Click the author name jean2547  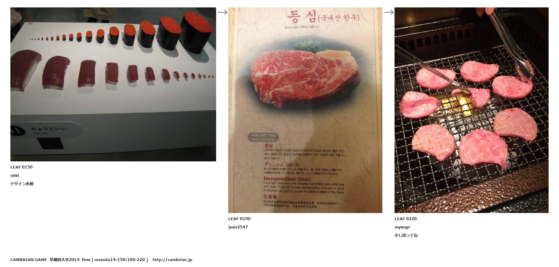tap(238, 227)
